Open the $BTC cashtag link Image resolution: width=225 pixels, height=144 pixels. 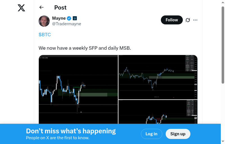click(x=45, y=35)
